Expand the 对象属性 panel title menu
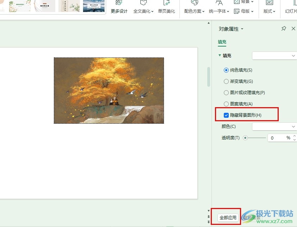 click(x=242, y=29)
